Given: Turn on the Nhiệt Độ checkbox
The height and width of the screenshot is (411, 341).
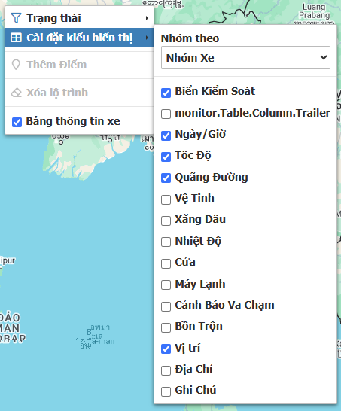Looking at the screenshot, I should click(x=166, y=242).
